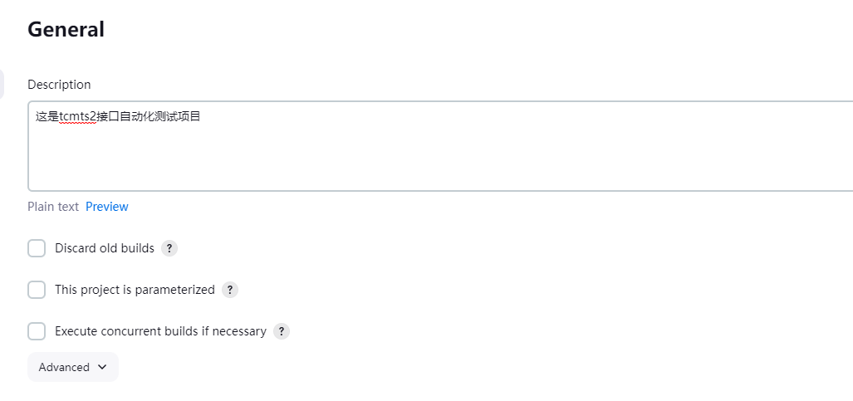Click the Description field label
Screen dimensions: 853x401
pyautogui.click(x=59, y=85)
